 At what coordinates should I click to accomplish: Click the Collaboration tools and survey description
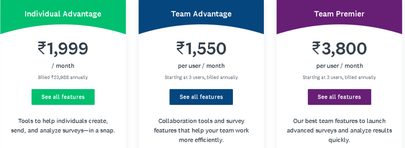pos(201,131)
